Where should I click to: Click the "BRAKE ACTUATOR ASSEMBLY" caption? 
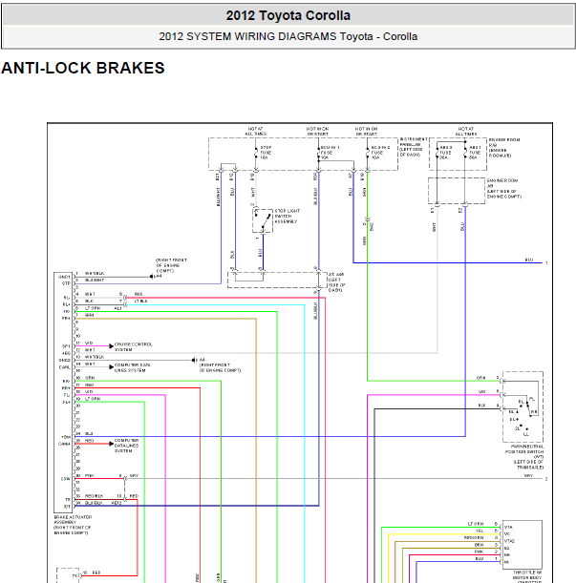[x=73, y=525]
